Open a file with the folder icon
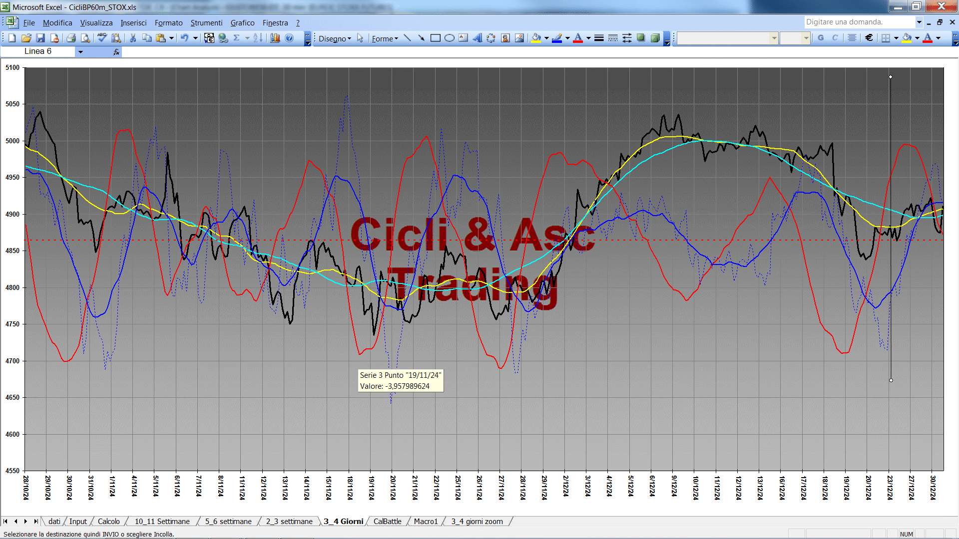The image size is (959, 539). (26, 38)
